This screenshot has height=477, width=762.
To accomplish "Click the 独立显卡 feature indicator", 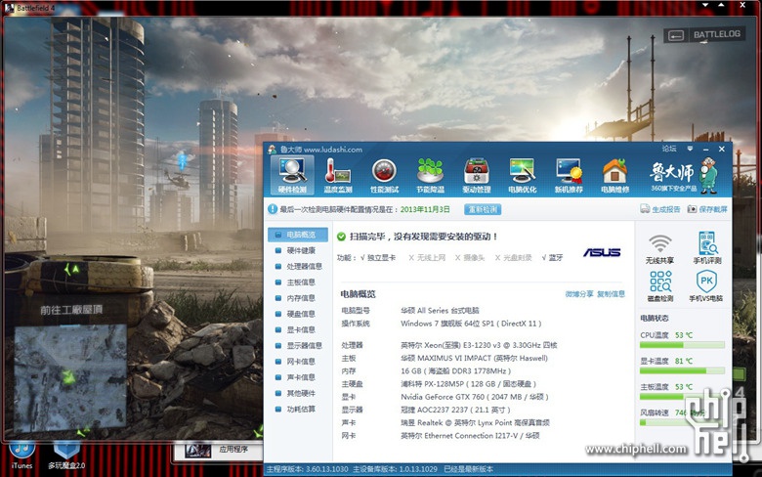I will point(378,258).
